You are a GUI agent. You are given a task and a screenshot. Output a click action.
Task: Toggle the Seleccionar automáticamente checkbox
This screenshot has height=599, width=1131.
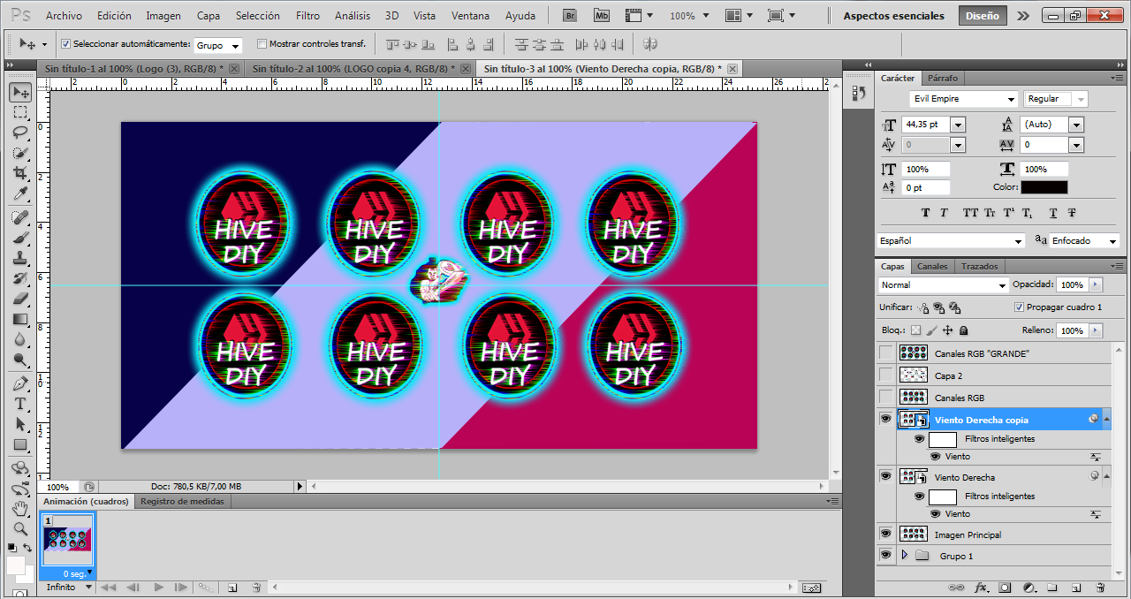click(x=66, y=44)
